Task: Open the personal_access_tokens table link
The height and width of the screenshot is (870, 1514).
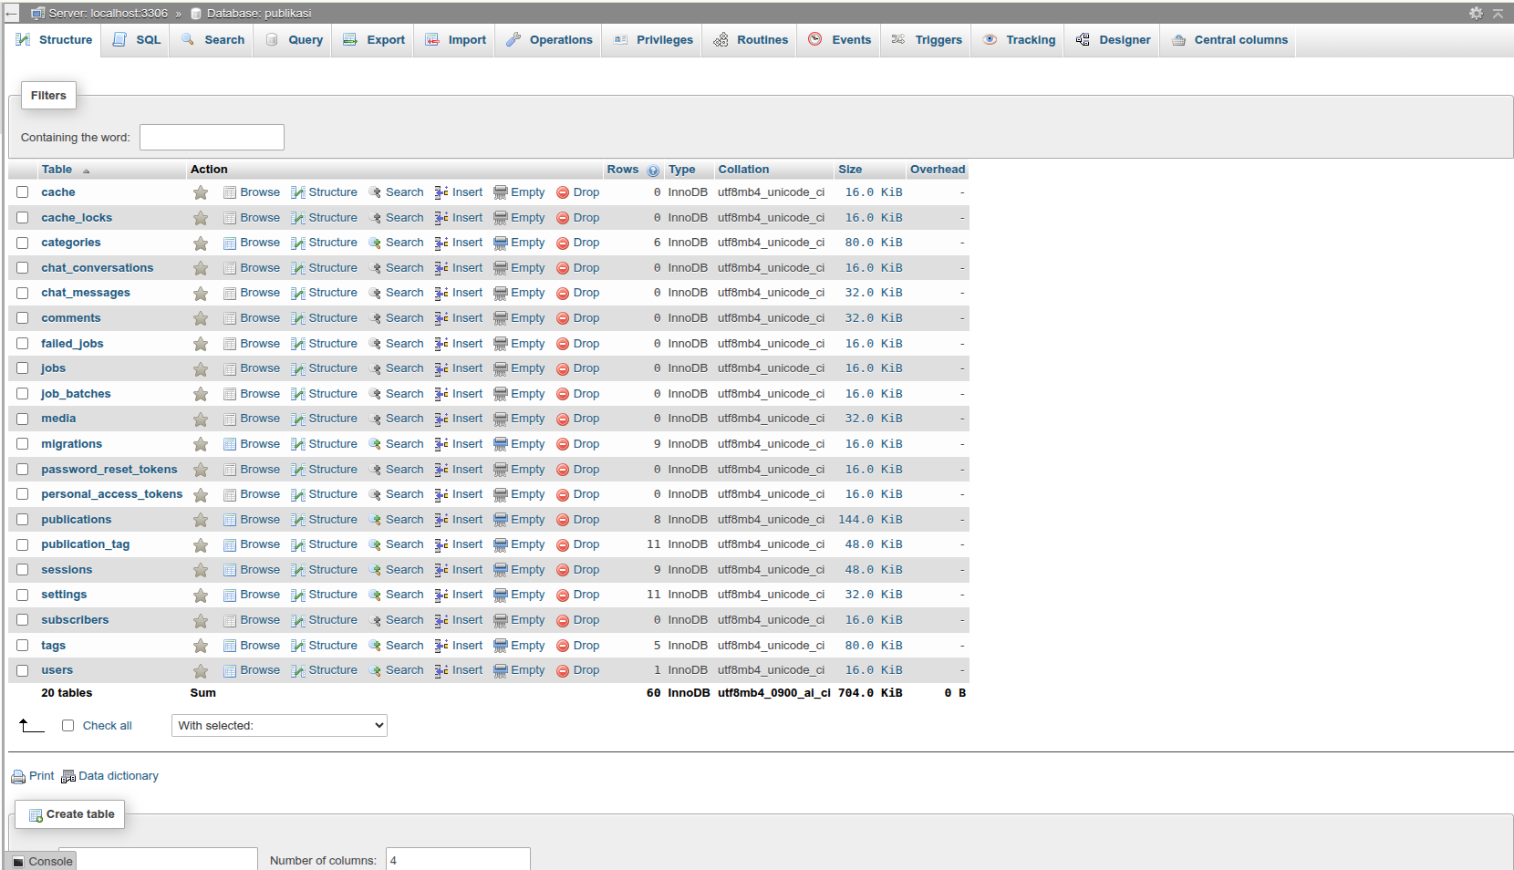Action: 111,494
